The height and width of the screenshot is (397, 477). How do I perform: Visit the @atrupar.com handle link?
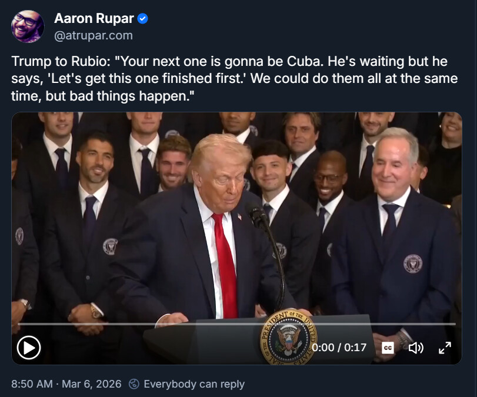click(x=94, y=36)
